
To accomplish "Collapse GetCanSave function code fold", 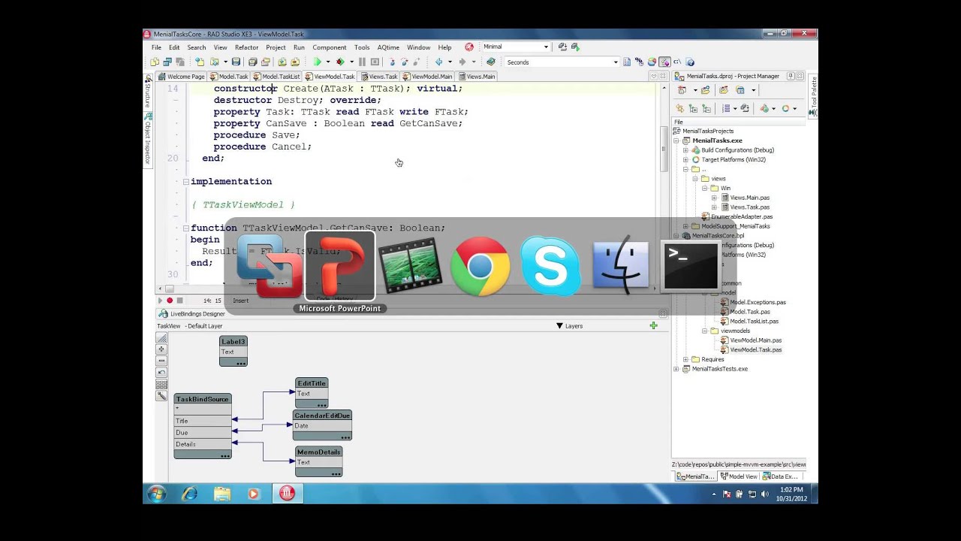I will click(x=186, y=228).
